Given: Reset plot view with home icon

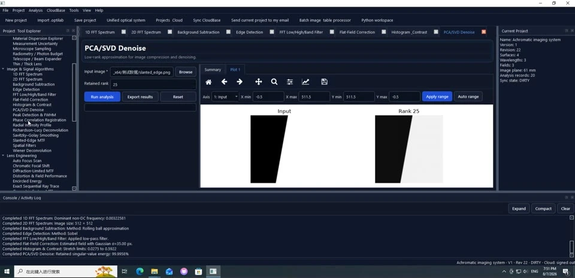Looking at the screenshot, I should coord(208,82).
